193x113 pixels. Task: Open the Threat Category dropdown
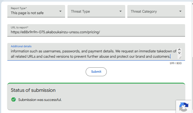[156, 11]
